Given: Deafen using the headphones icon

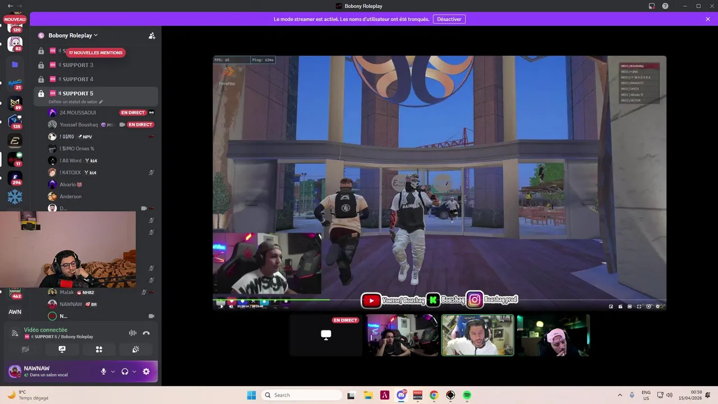Looking at the screenshot, I should coord(125,371).
